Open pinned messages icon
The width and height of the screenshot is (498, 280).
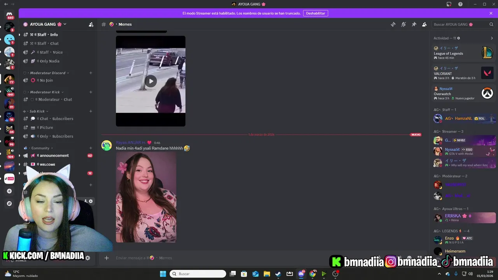(x=414, y=24)
